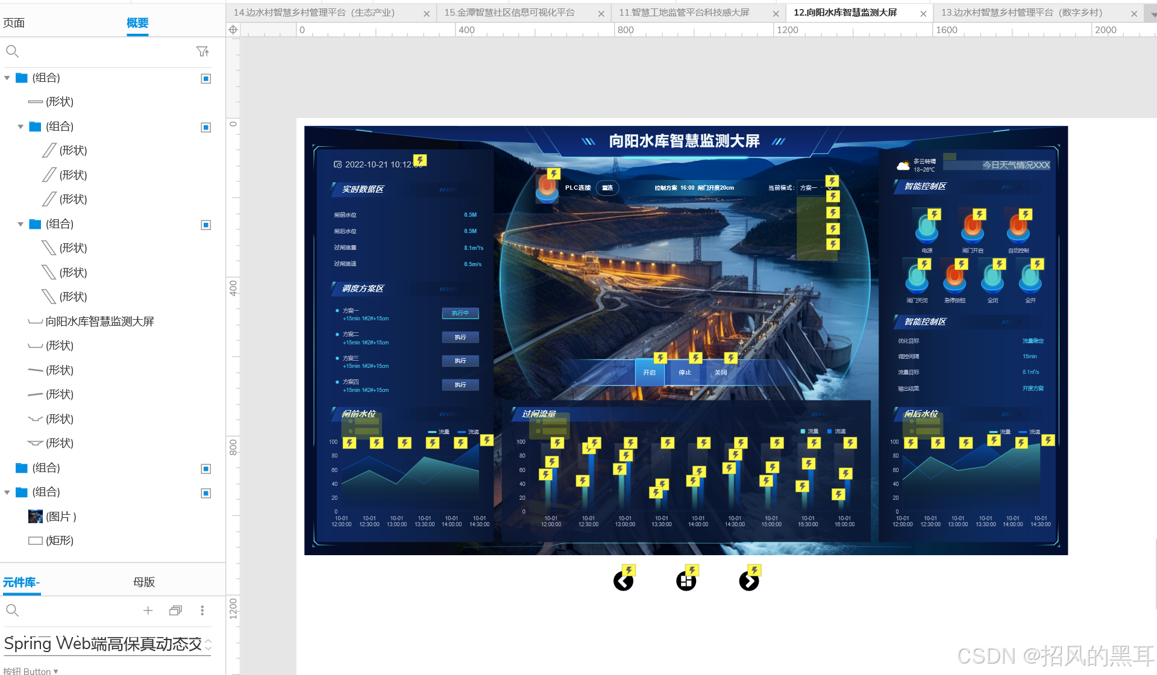
Task: Click the 重连 reconnect button
Action: click(607, 188)
